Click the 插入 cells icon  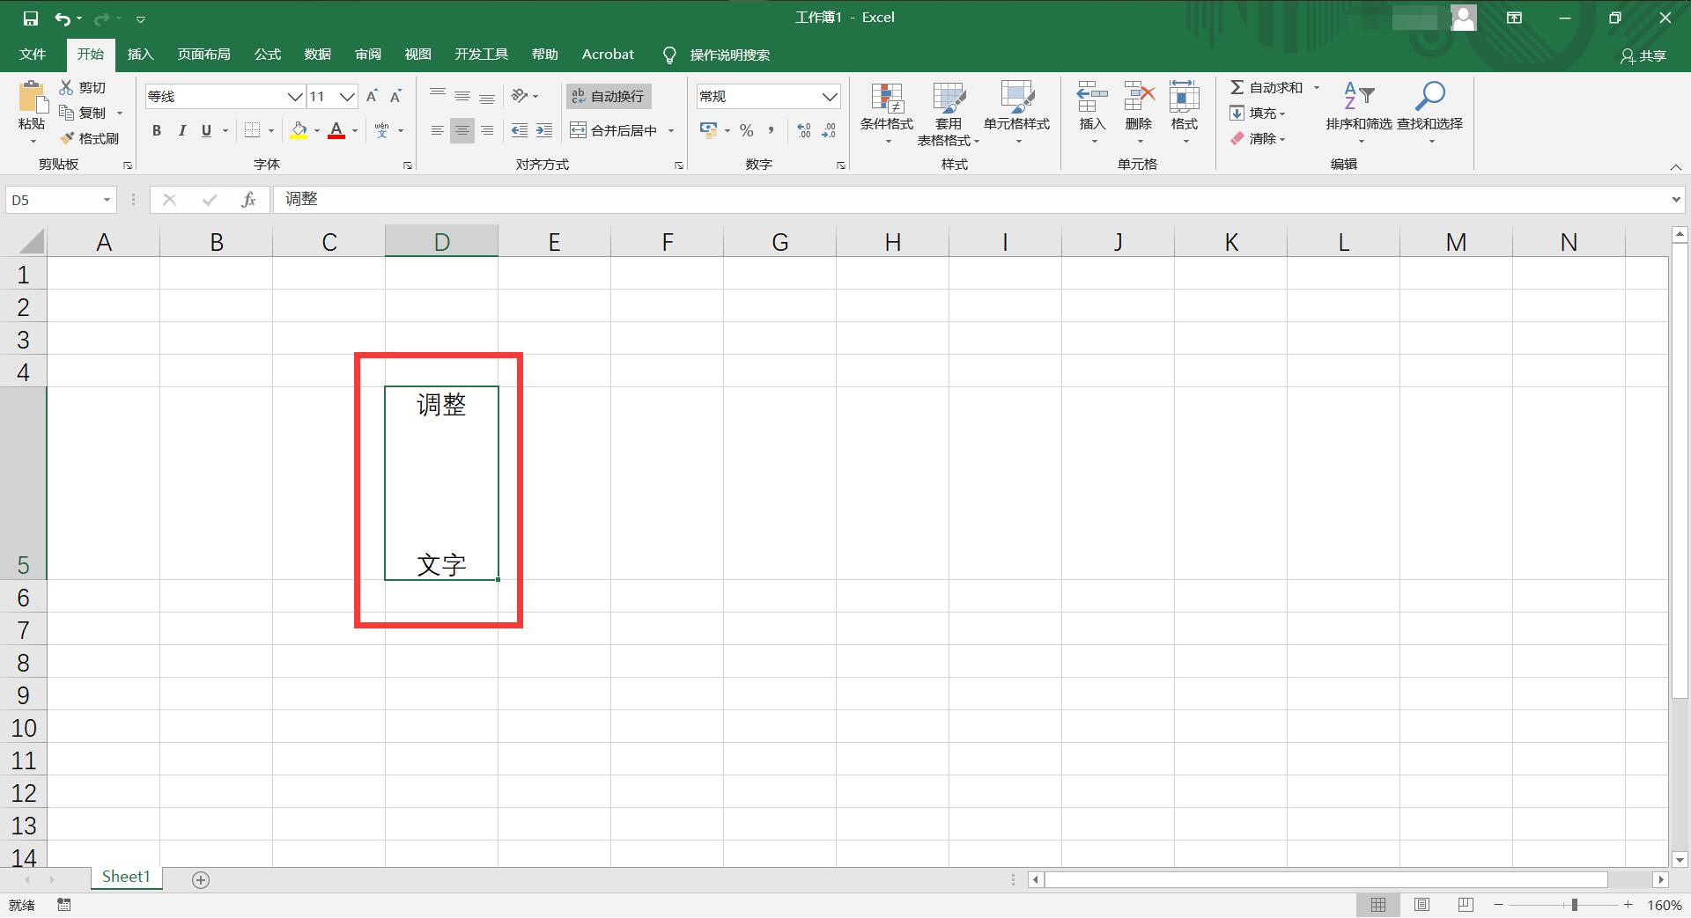point(1092,96)
